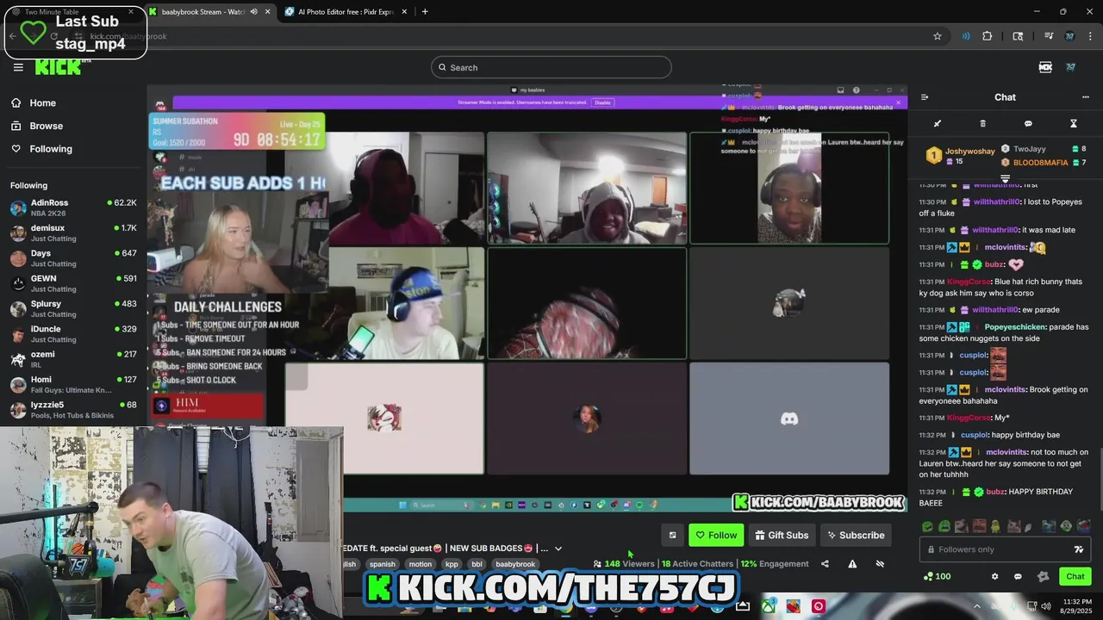Viewport: 1103px width, 620px height.
Task: Click Popeyeschicken username in chat
Action: (1016, 327)
